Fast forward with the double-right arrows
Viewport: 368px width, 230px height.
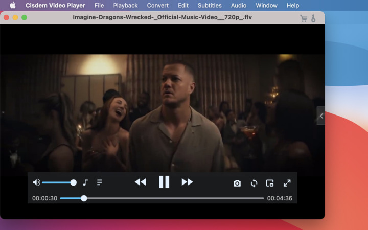tap(187, 182)
